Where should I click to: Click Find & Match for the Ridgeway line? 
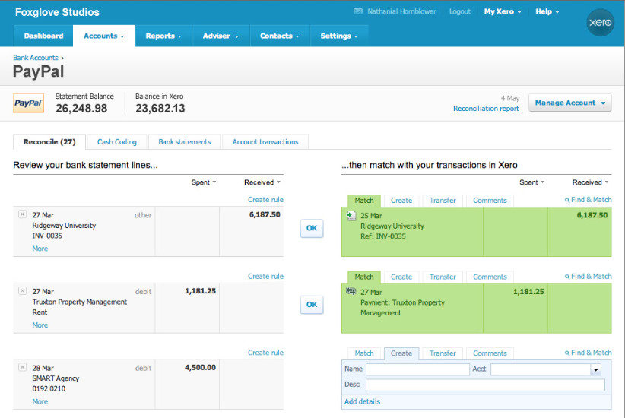(x=588, y=200)
